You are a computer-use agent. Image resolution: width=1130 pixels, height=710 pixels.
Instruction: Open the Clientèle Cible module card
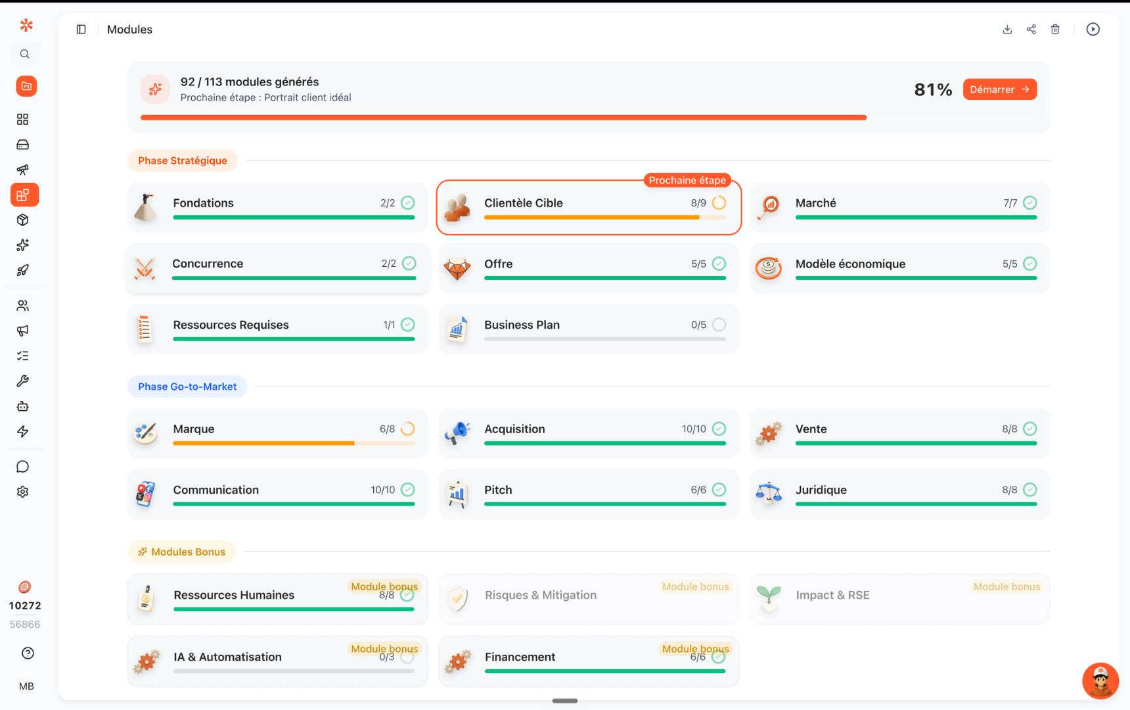coord(589,207)
